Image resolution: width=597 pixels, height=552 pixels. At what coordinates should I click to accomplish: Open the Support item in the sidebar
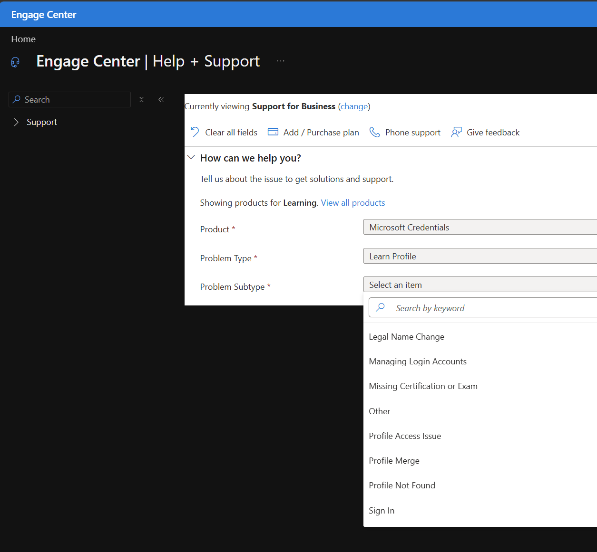[x=42, y=122]
